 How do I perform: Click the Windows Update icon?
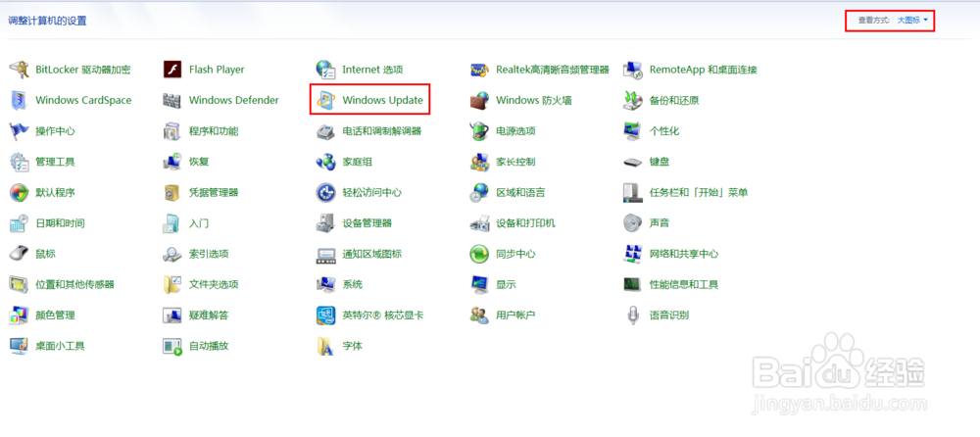[x=325, y=100]
